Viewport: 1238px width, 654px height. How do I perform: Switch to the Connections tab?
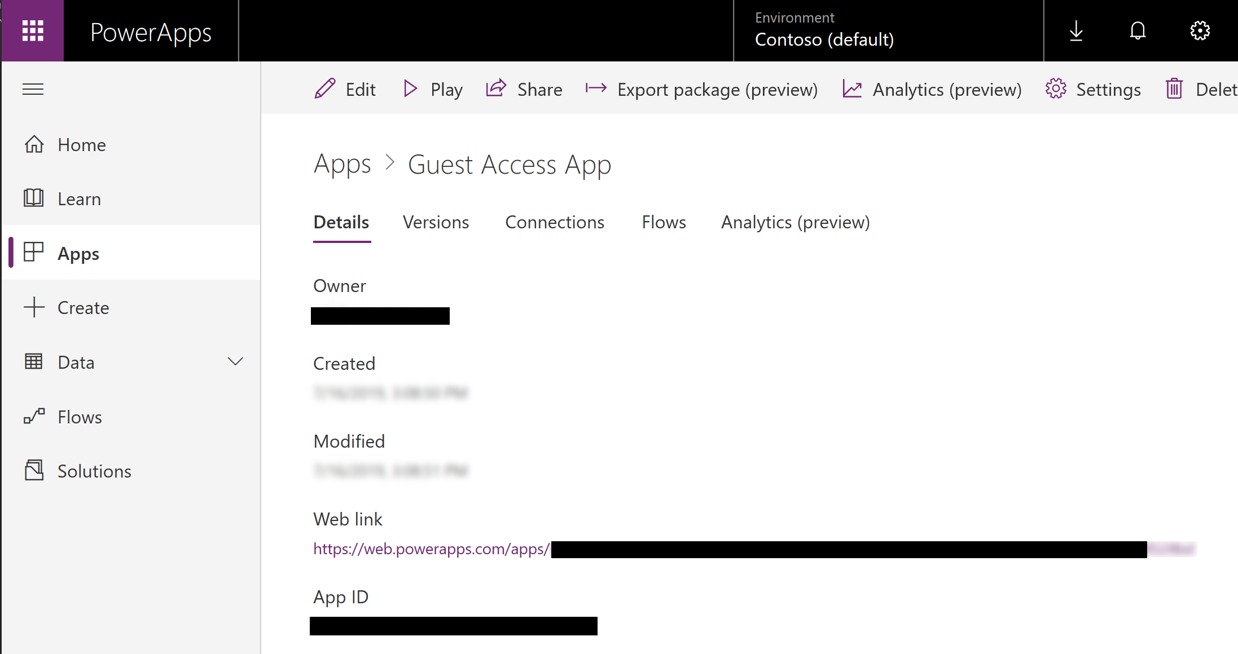click(555, 222)
